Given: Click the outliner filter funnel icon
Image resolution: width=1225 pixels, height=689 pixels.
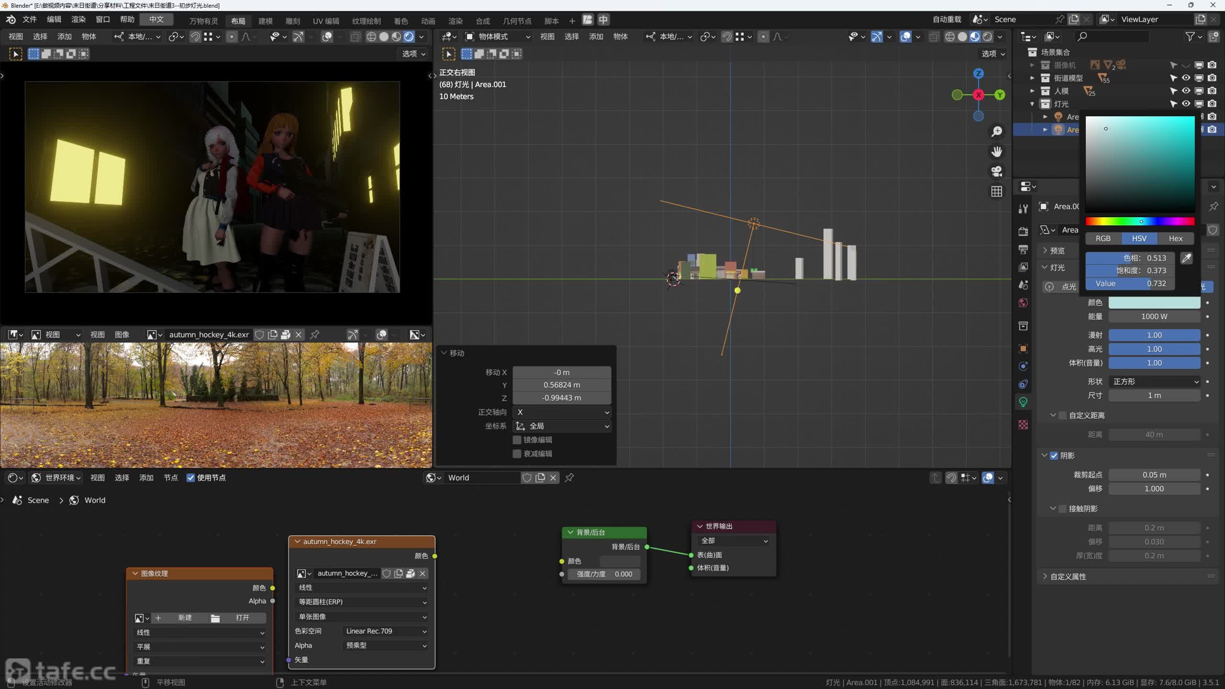Looking at the screenshot, I should click(1190, 36).
